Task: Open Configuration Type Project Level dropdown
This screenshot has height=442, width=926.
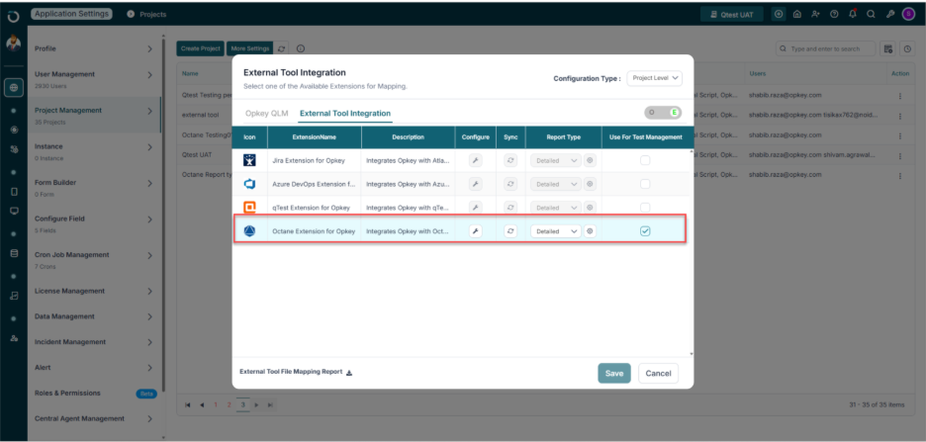Action: click(x=654, y=78)
